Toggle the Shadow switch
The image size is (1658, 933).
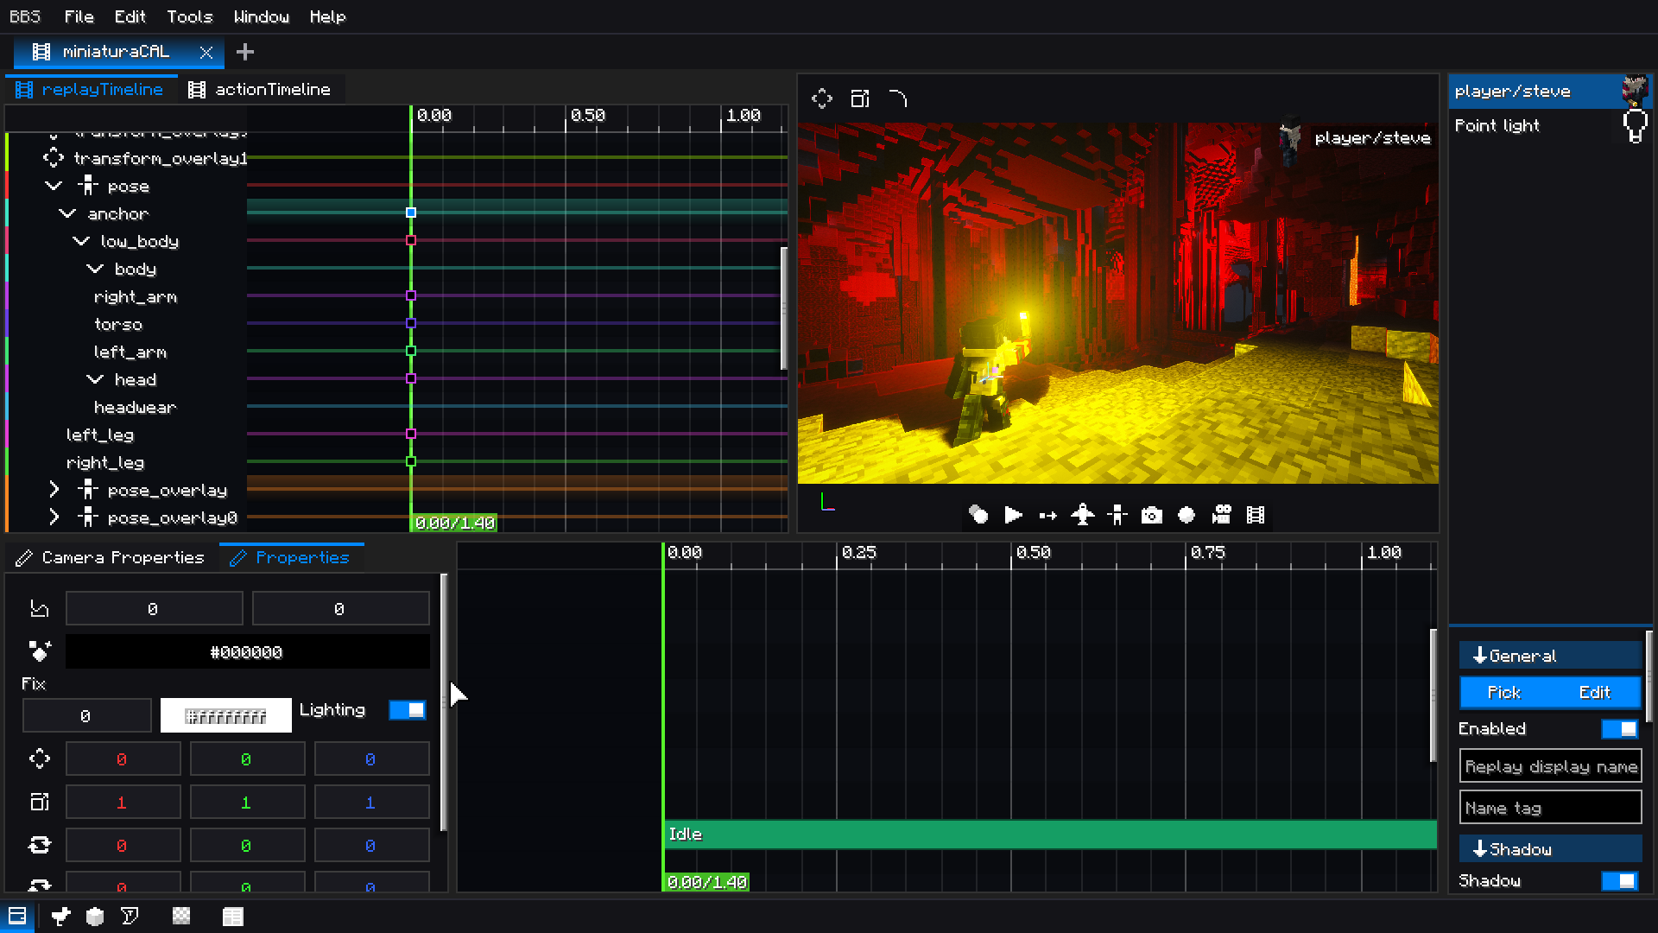tap(1619, 881)
